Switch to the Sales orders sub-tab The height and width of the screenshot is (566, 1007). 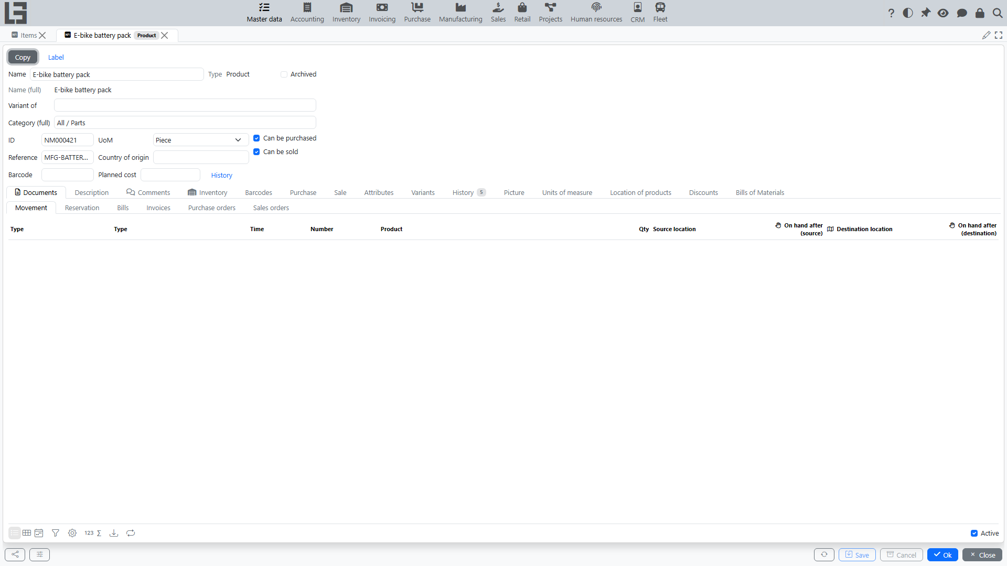click(x=271, y=208)
